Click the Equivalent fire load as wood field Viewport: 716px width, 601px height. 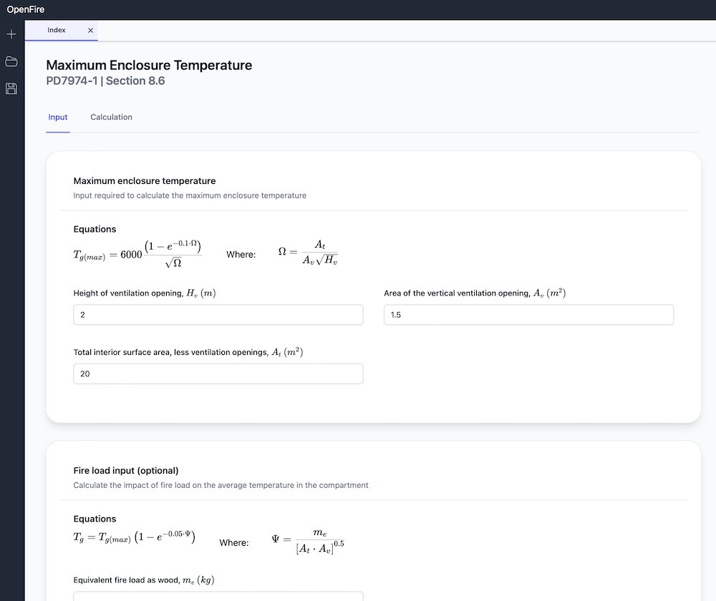click(218, 596)
